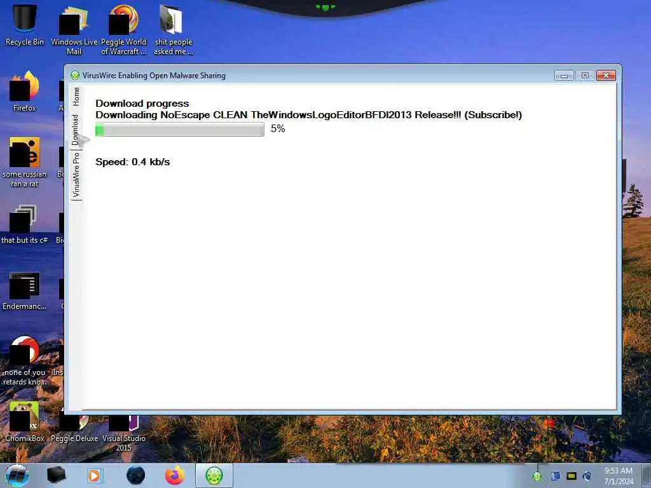Open the media player taskbar icon
The width and height of the screenshot is (651, 488).
tap(95, 475)
